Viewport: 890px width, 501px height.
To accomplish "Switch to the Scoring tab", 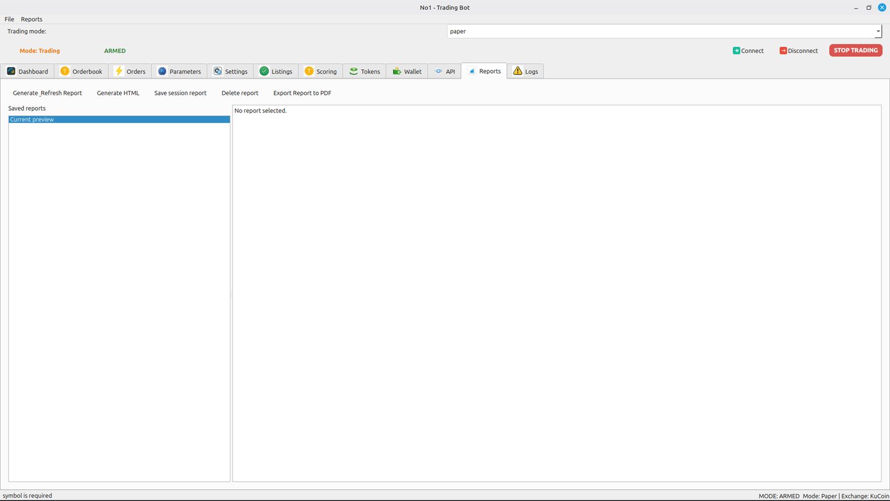I will [x=321, y=71].
